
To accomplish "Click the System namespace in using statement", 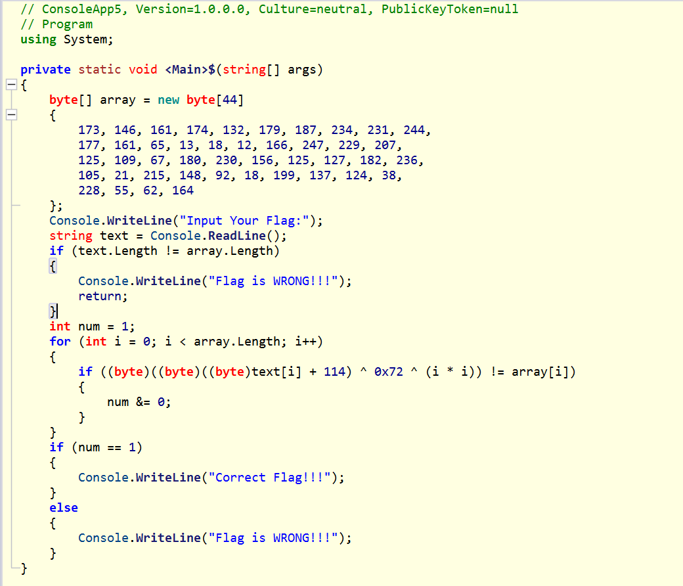I will (86, 39).
